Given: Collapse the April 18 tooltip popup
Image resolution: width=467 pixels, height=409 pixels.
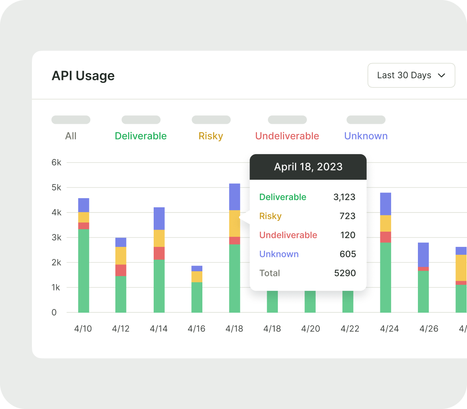Looking at the screenshot, I should click(x=308, y=167).
